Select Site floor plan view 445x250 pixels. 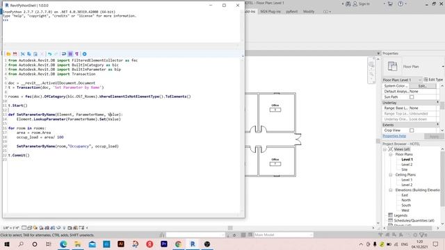(x=405, y=169)
